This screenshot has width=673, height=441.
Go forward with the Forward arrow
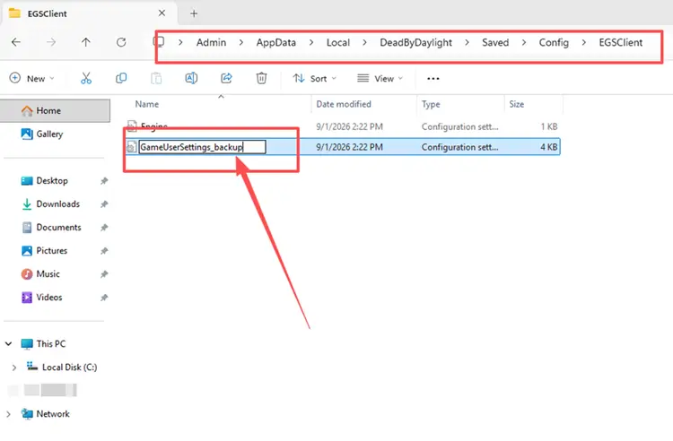pos(51,42)
